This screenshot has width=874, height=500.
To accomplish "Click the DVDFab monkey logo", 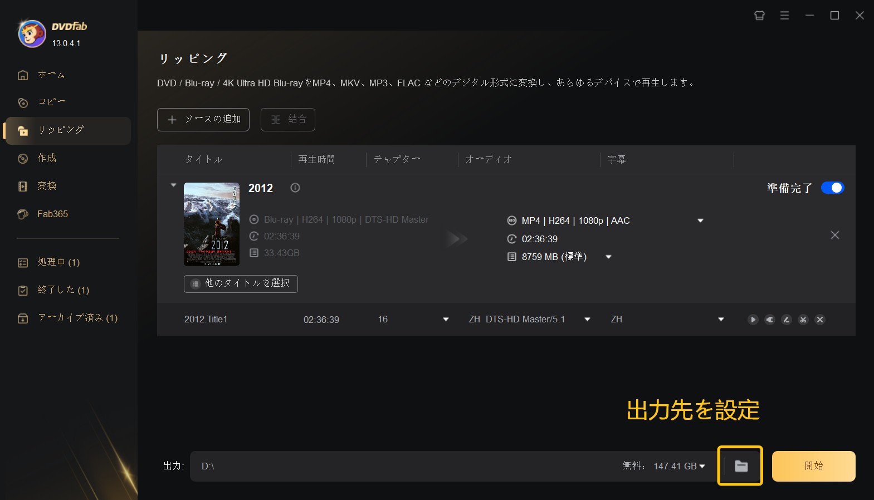I will pos(32,34).
